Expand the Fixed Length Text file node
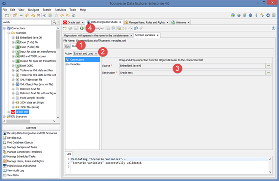 click(x=13, y=98)
